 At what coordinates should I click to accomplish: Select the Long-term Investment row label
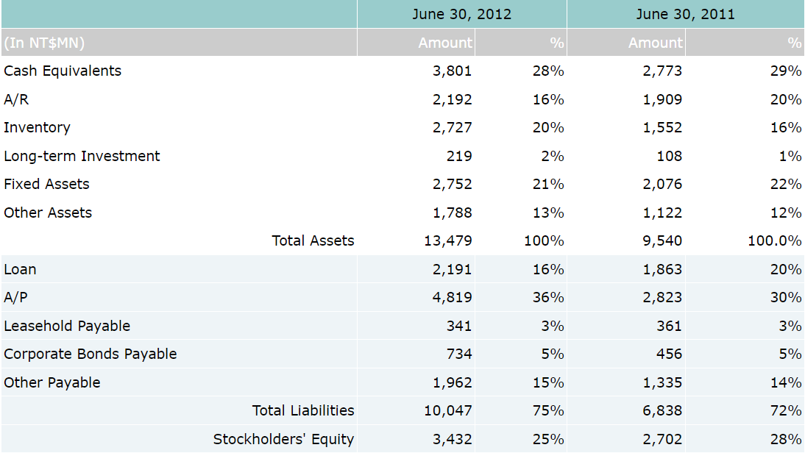click(82, 156)
